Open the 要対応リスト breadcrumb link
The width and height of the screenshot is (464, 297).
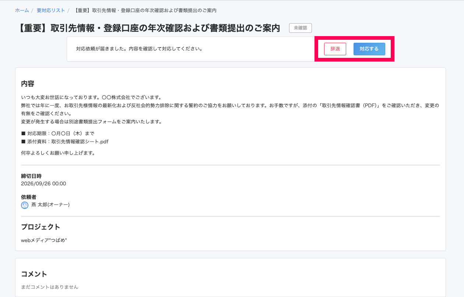51,10
